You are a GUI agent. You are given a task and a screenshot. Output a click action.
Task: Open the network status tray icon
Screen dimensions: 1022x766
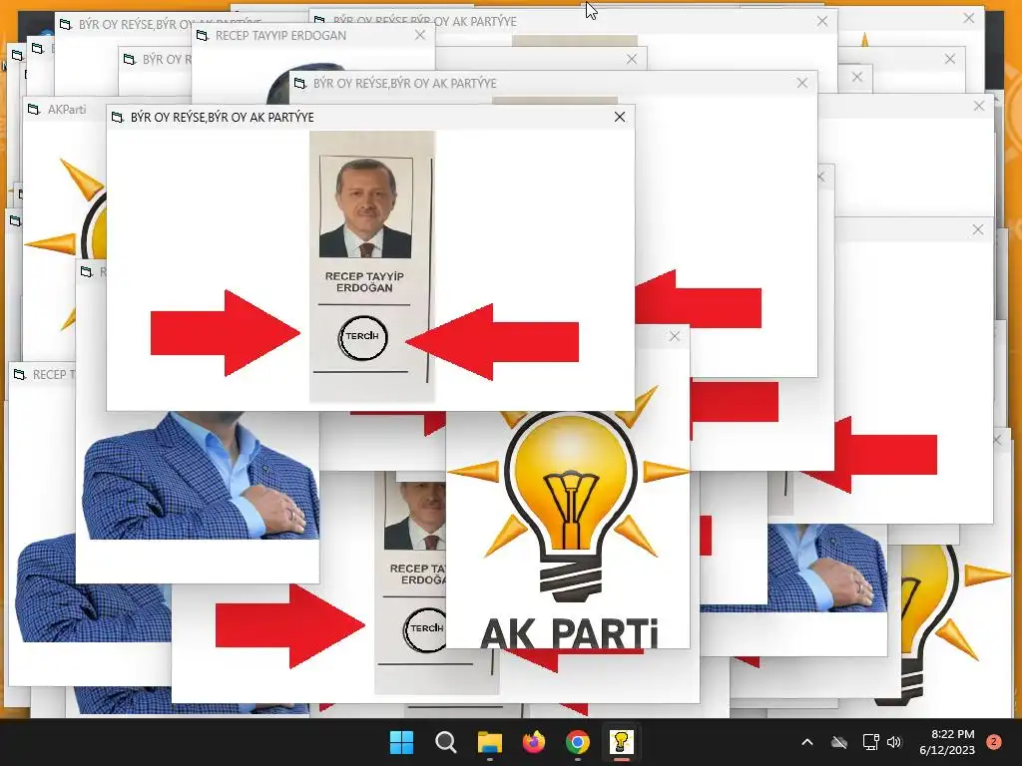[x=870, y=742]
